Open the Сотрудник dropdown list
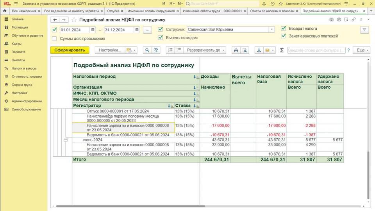The image size is (375, 211). [271, 30]
